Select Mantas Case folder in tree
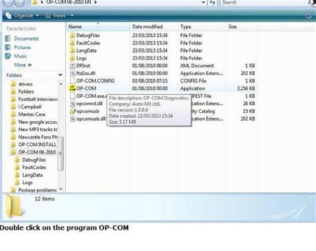 (32, 115)
